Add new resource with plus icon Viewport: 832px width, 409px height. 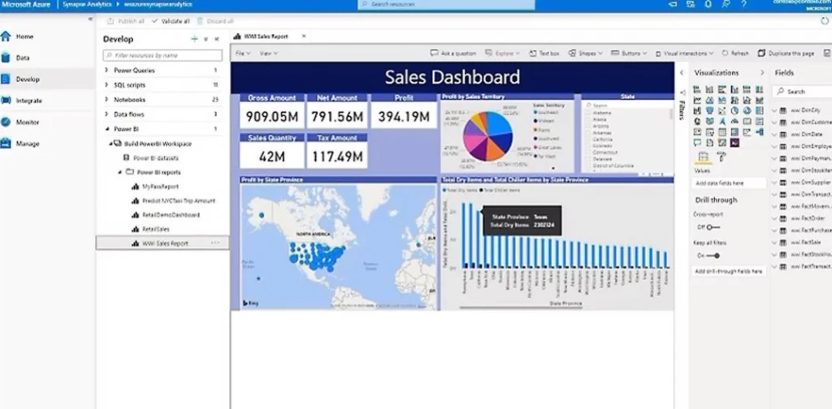pos(194,39)
